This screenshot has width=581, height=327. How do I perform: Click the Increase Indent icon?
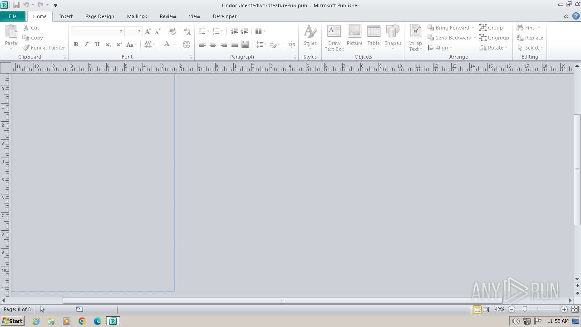245,31
